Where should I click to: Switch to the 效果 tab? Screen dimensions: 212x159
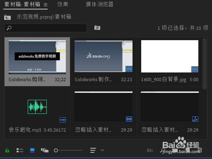point(63,5)
